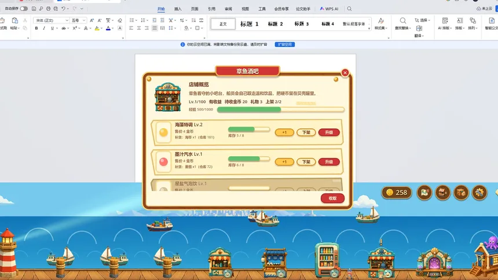
Task: Switch to the 页面 ribbon tab
Action: (x=195, y=9)
